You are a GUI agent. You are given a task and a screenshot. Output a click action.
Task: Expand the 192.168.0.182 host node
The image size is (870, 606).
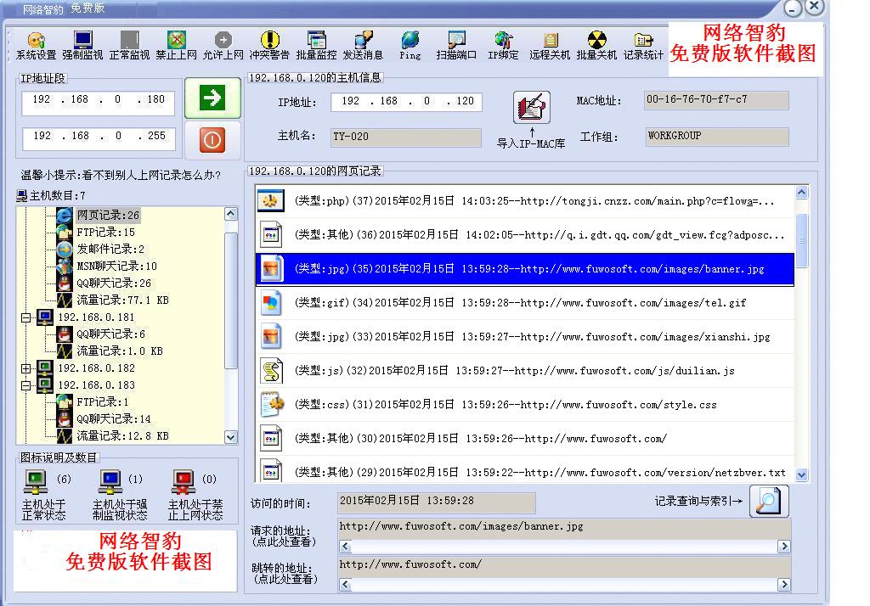pos(26,368)
